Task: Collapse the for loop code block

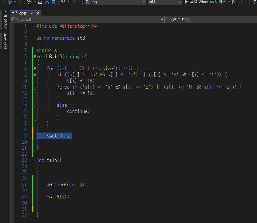Action: point(35,69)
